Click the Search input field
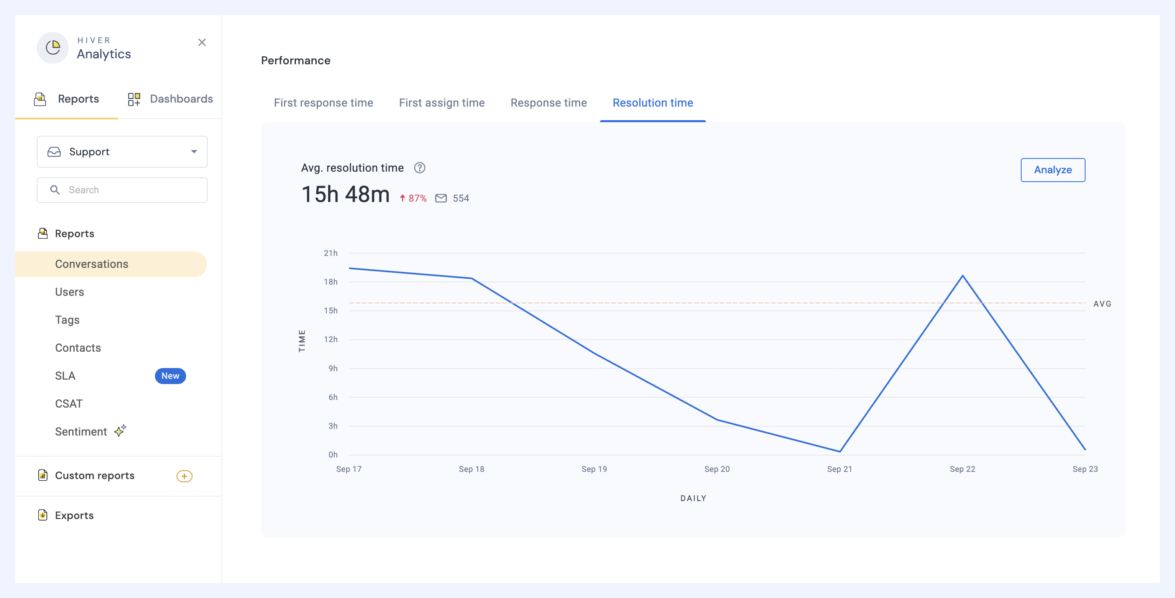This screenshot has width=1175, height=598. [x=122, y=190]
